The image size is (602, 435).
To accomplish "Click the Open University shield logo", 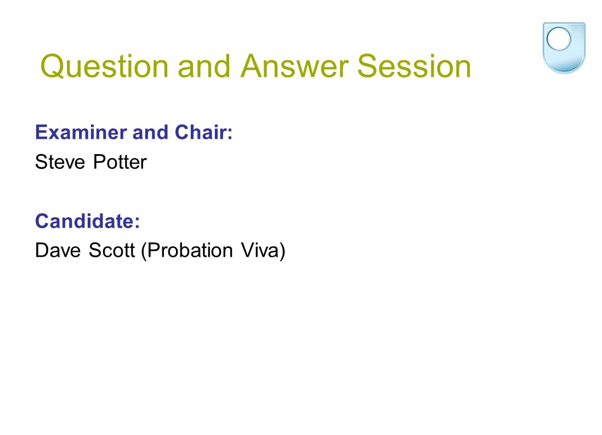I will click(564, 48).
